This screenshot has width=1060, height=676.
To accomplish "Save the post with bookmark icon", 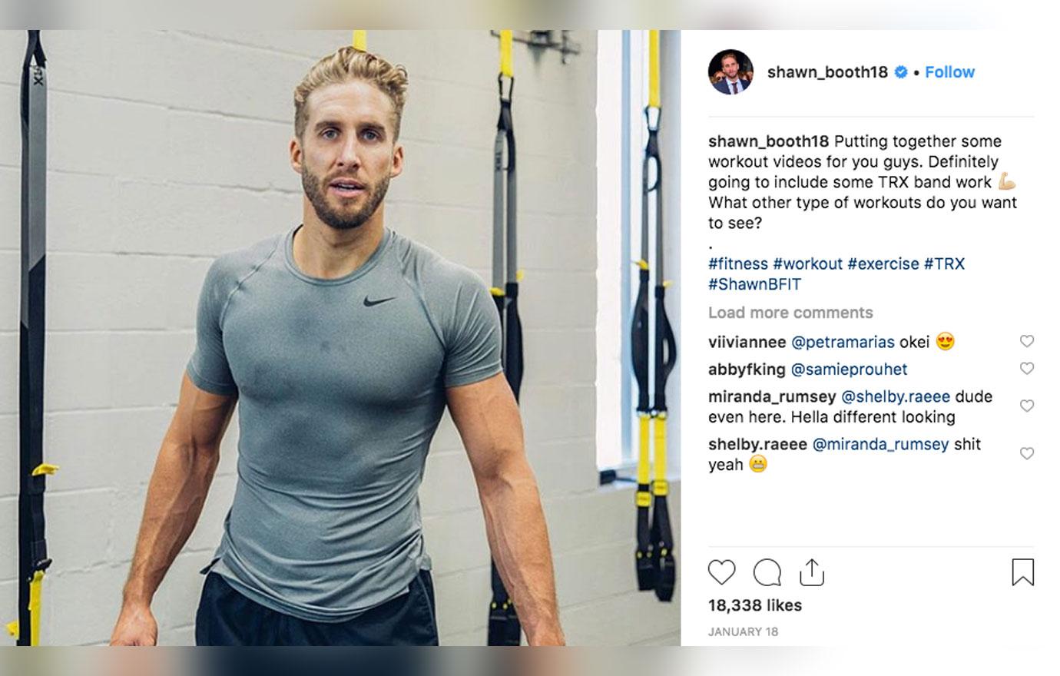I will pyautogui.click(x=1022, y=572).
